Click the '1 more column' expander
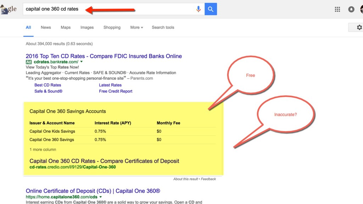Screen dimensions: 363x204 pyautogui.click(x=43, y=149)
